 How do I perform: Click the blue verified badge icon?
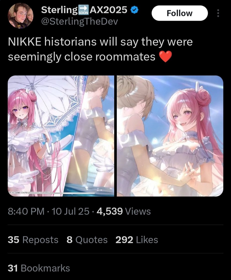coord(135,10)
